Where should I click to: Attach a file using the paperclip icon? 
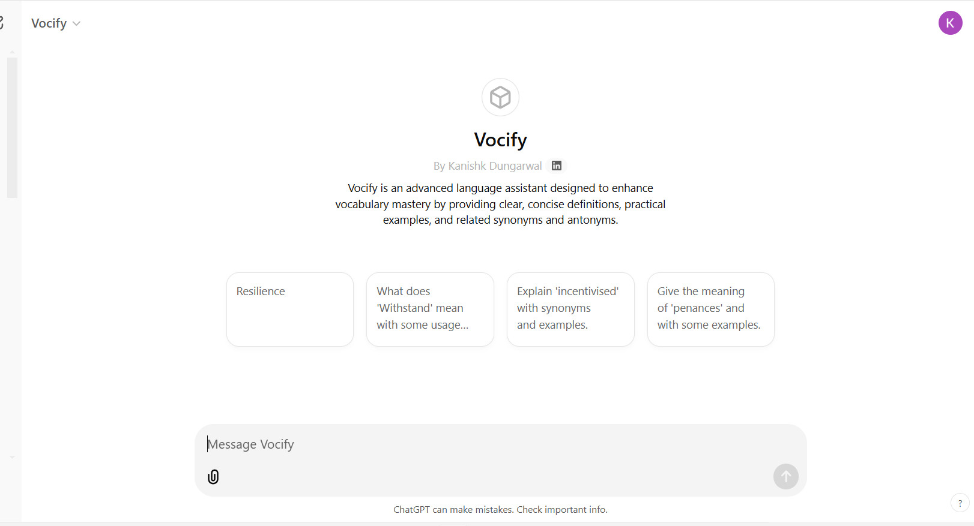pyautogui.click(x=213, y=476)
